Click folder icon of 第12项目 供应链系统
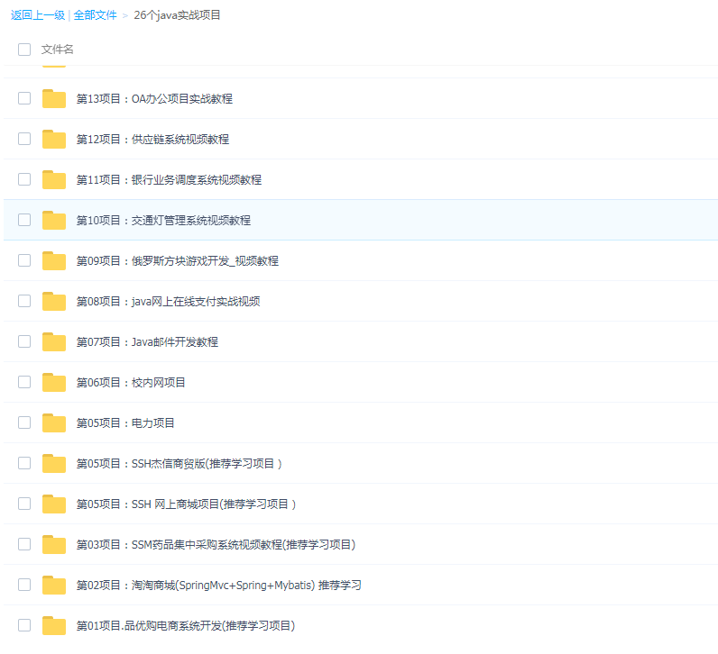The height and width of the screenshot is (654, 718). click(54, 139)
